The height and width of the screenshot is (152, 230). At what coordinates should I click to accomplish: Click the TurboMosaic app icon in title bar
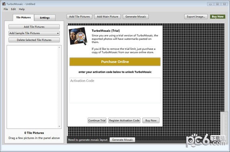(x=4, y=4)
